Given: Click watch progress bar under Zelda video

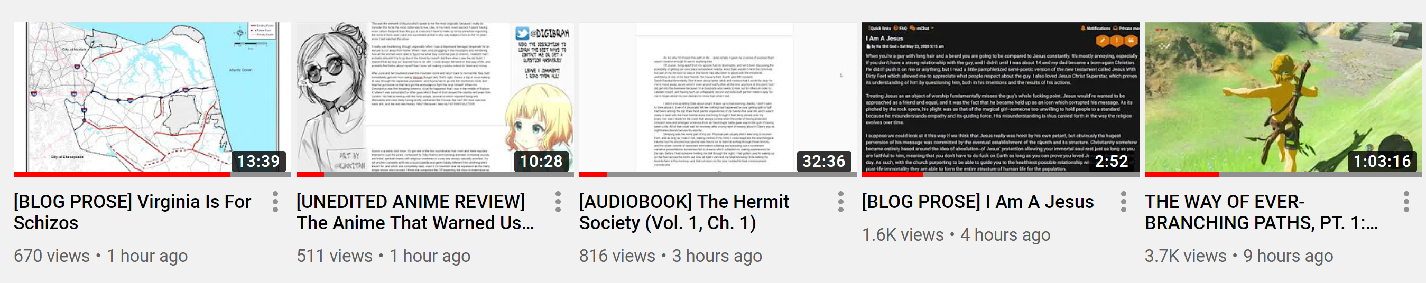Looking at the screenshot, I should (x=1283, y=175).
